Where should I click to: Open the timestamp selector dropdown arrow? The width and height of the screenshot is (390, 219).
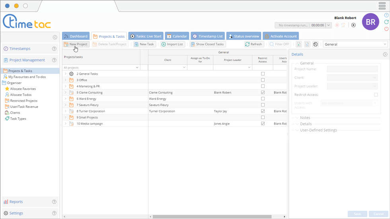[328, 25]
